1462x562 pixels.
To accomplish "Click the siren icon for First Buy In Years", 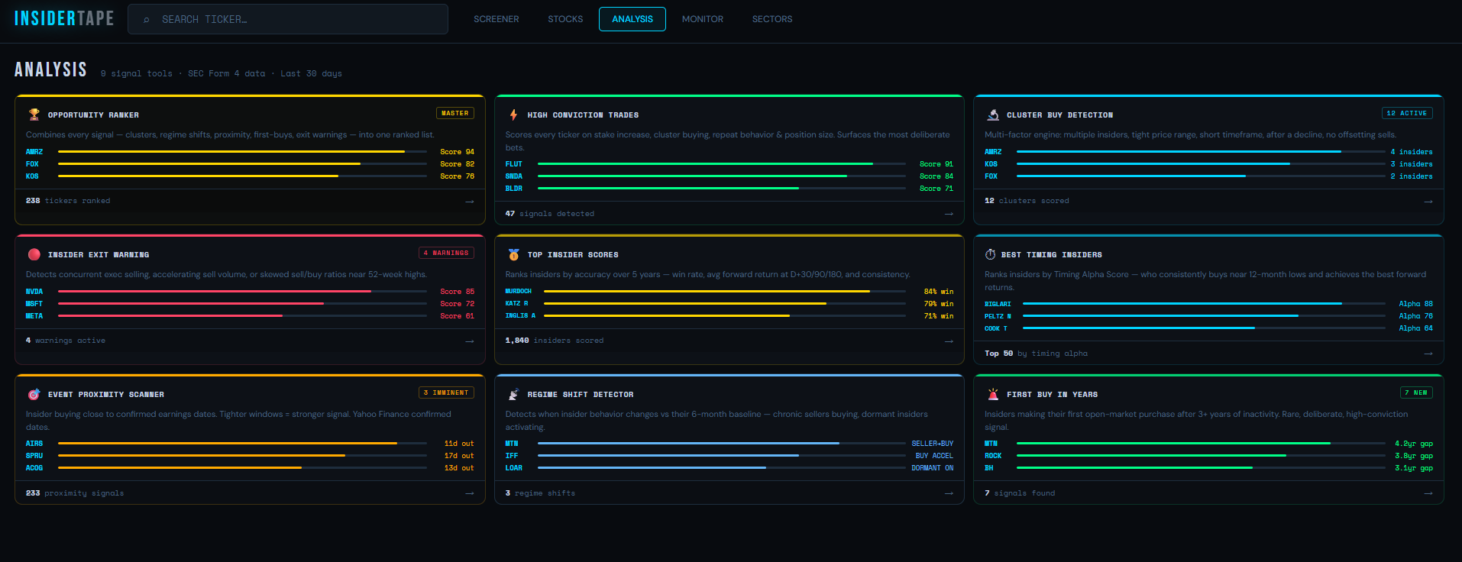I will point(993,394).
